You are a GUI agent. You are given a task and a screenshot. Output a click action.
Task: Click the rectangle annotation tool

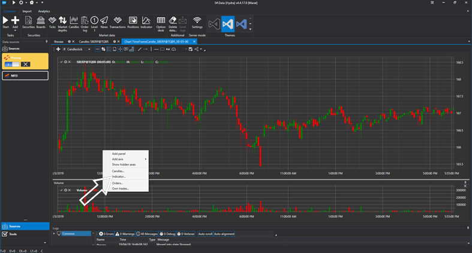[163, 49]
